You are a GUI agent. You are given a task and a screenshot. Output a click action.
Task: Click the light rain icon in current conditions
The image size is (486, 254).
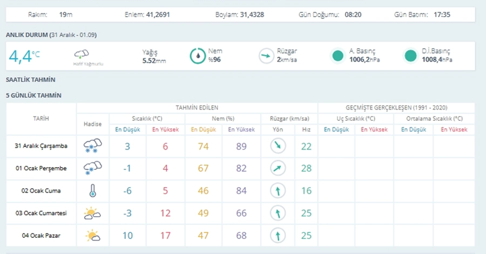82,54
